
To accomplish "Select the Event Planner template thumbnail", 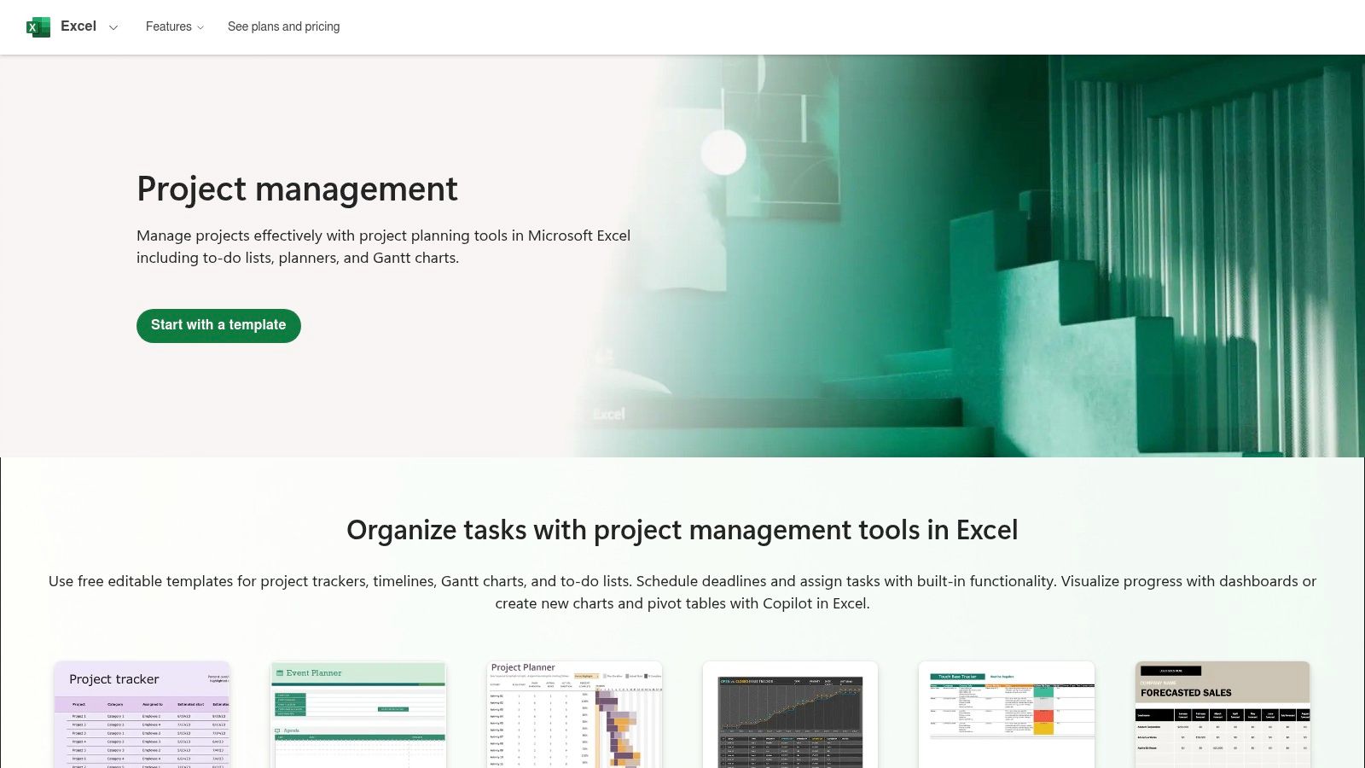I will click(358, 717).
